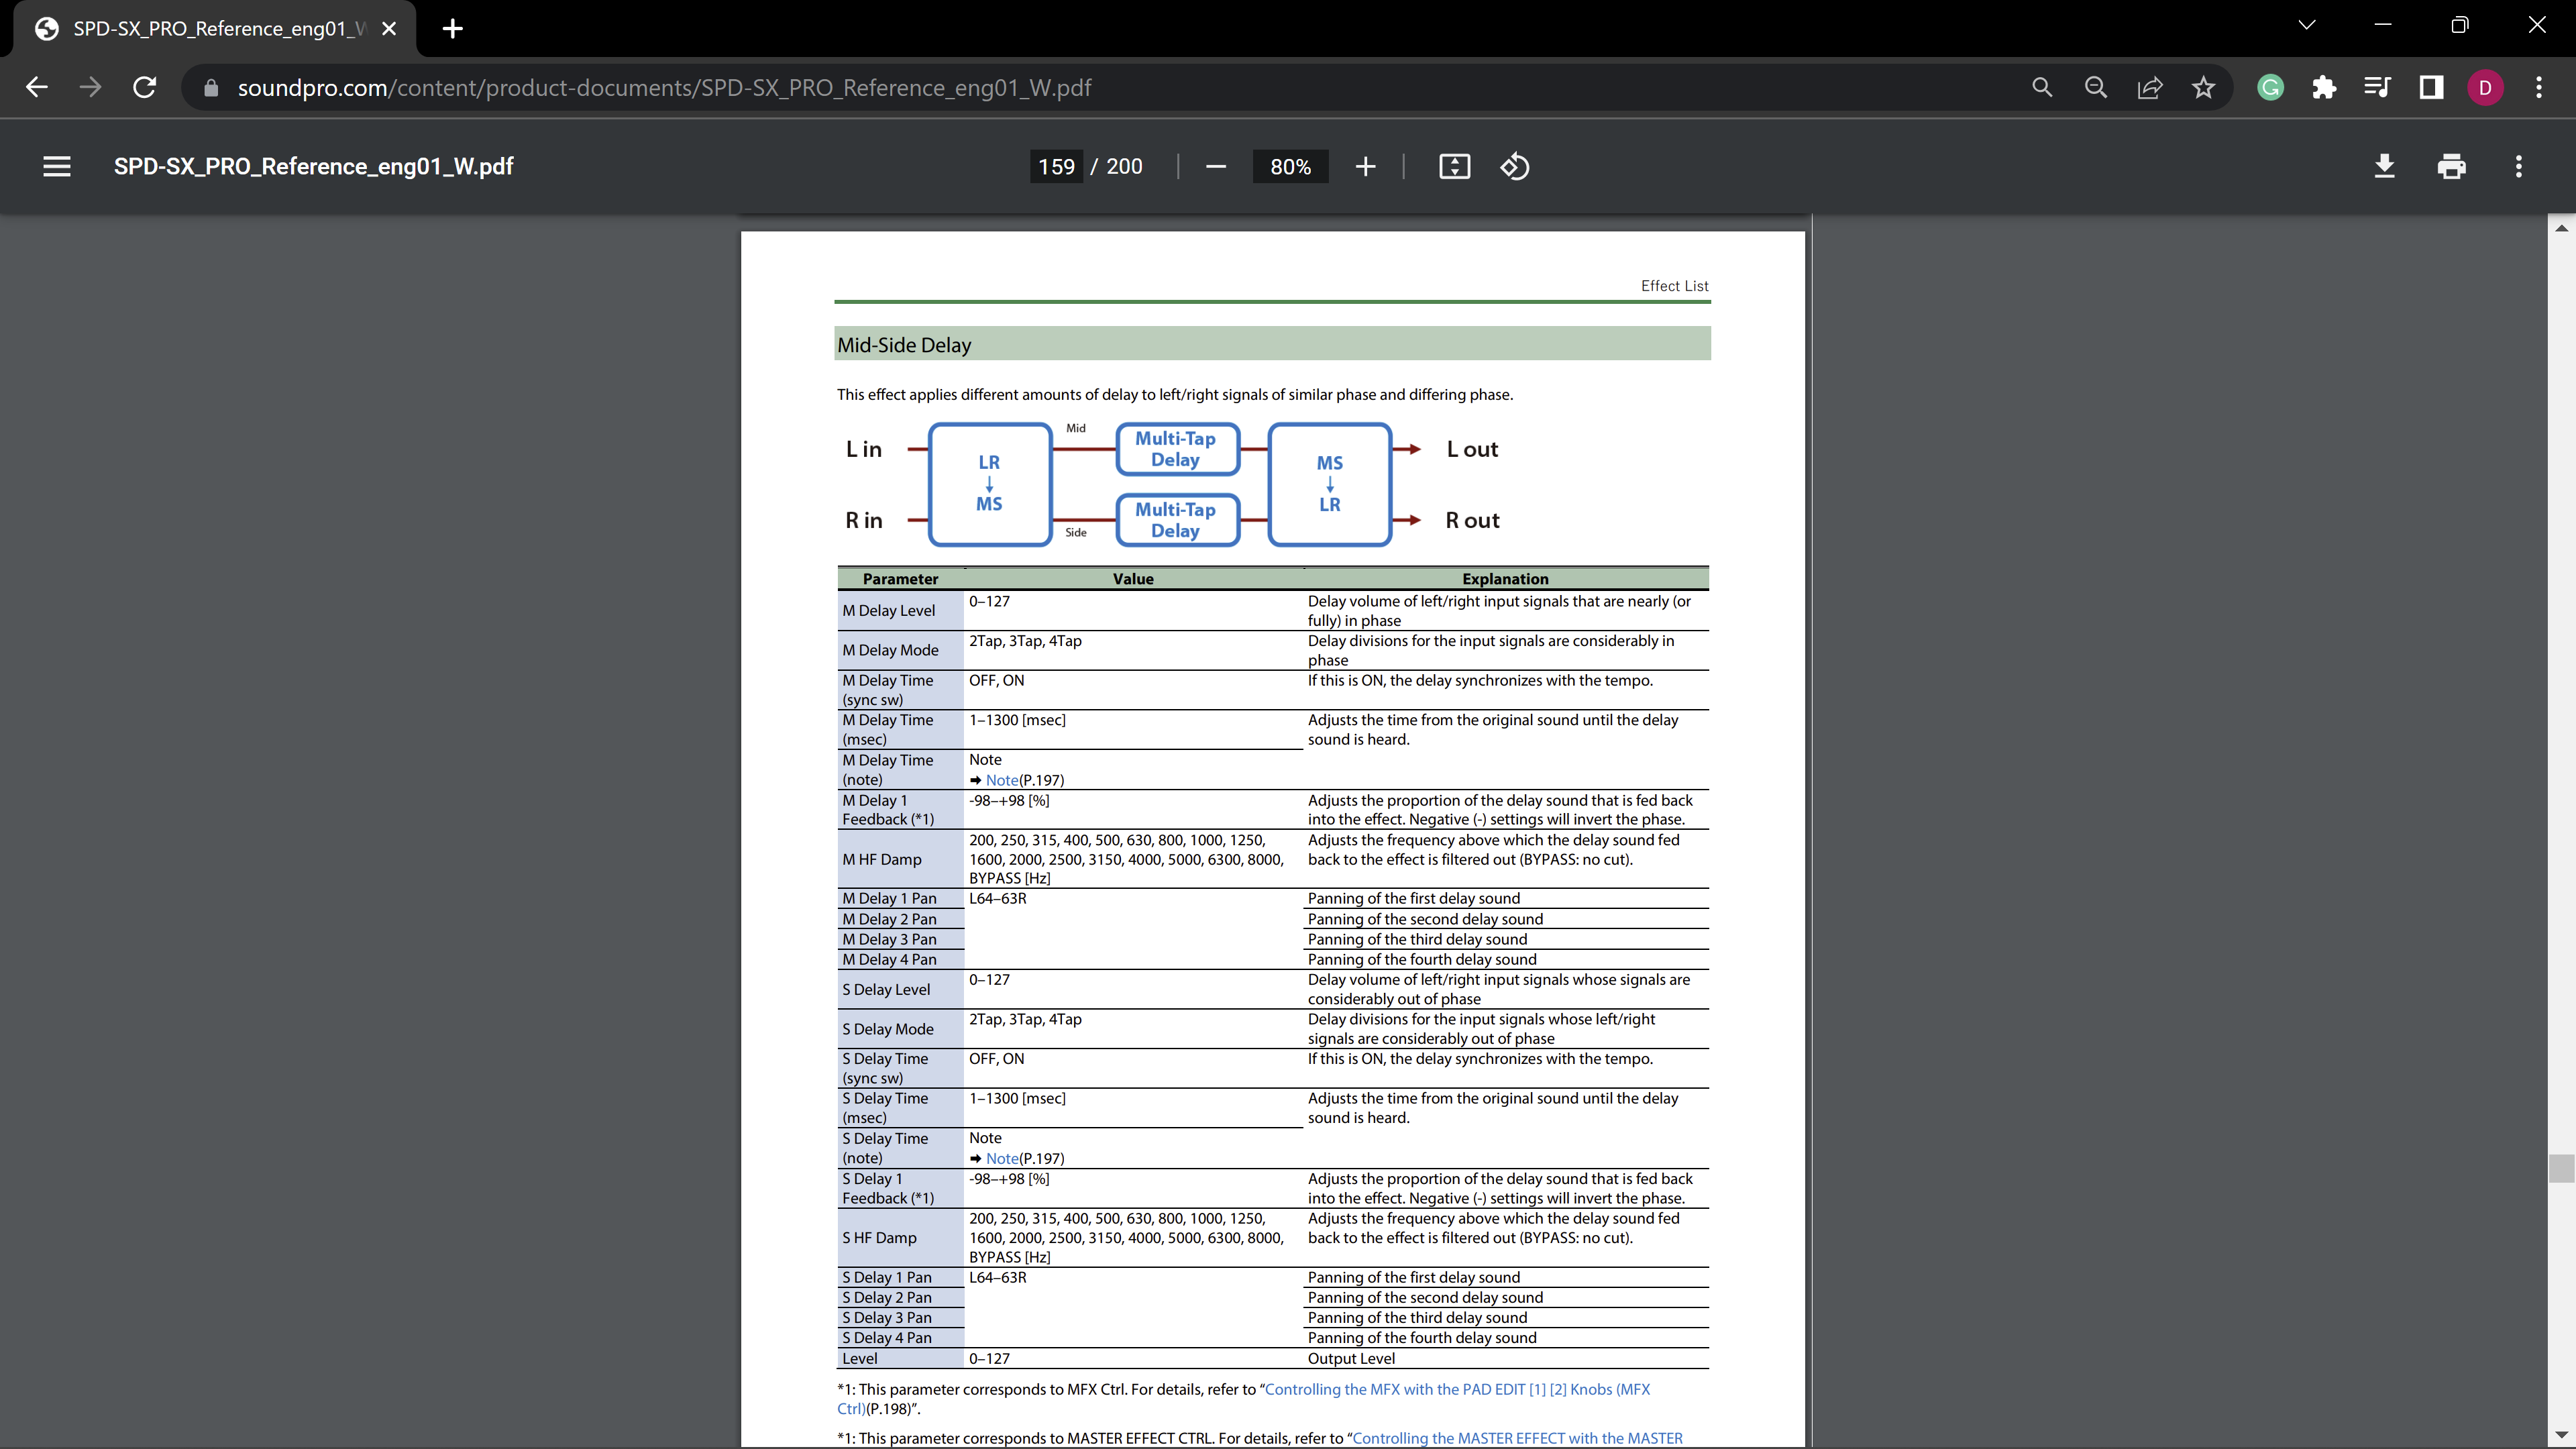Open the Chrome three-dot menu
This screenshot has width=2576, height=1449.
tap(2538, 88)
